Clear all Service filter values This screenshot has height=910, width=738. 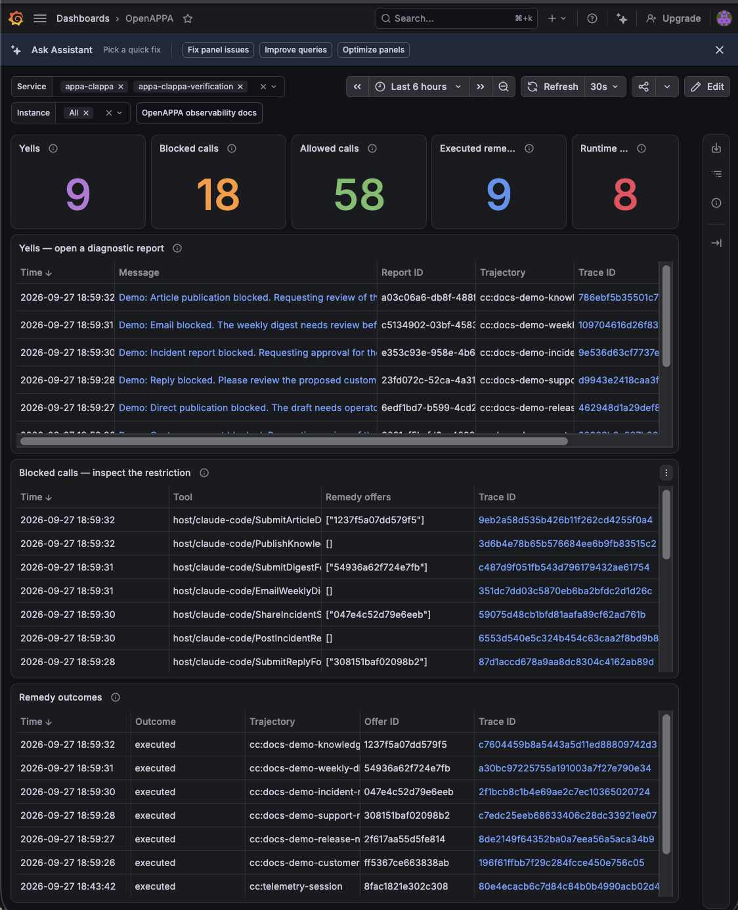(x=263, y=87)
